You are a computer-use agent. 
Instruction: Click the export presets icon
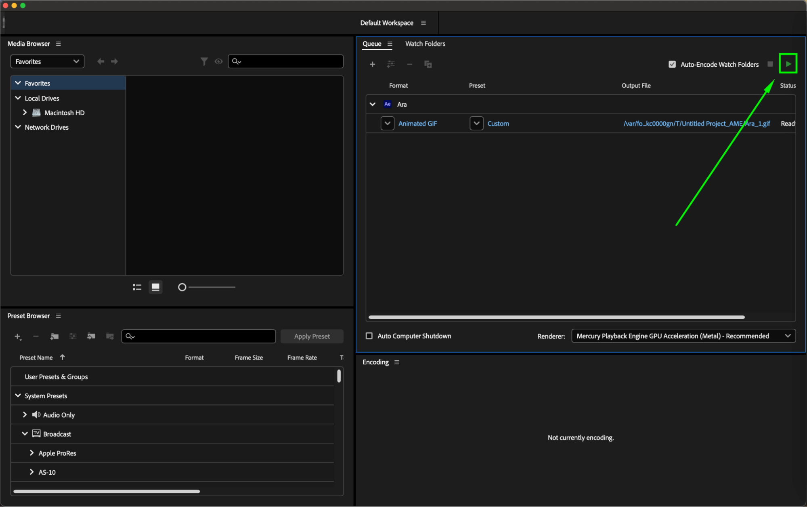[x=110, y=337]
